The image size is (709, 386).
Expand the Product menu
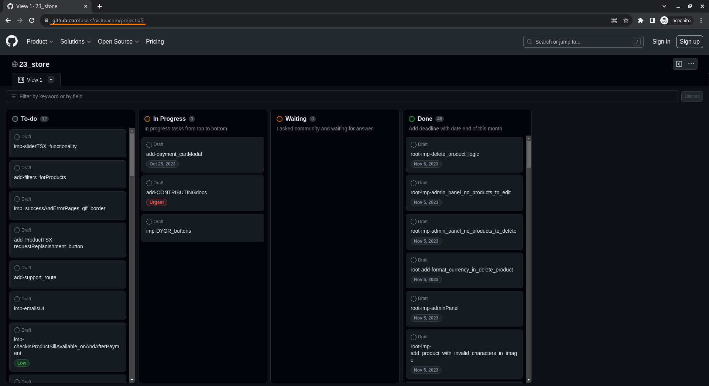tap(40, 42)
